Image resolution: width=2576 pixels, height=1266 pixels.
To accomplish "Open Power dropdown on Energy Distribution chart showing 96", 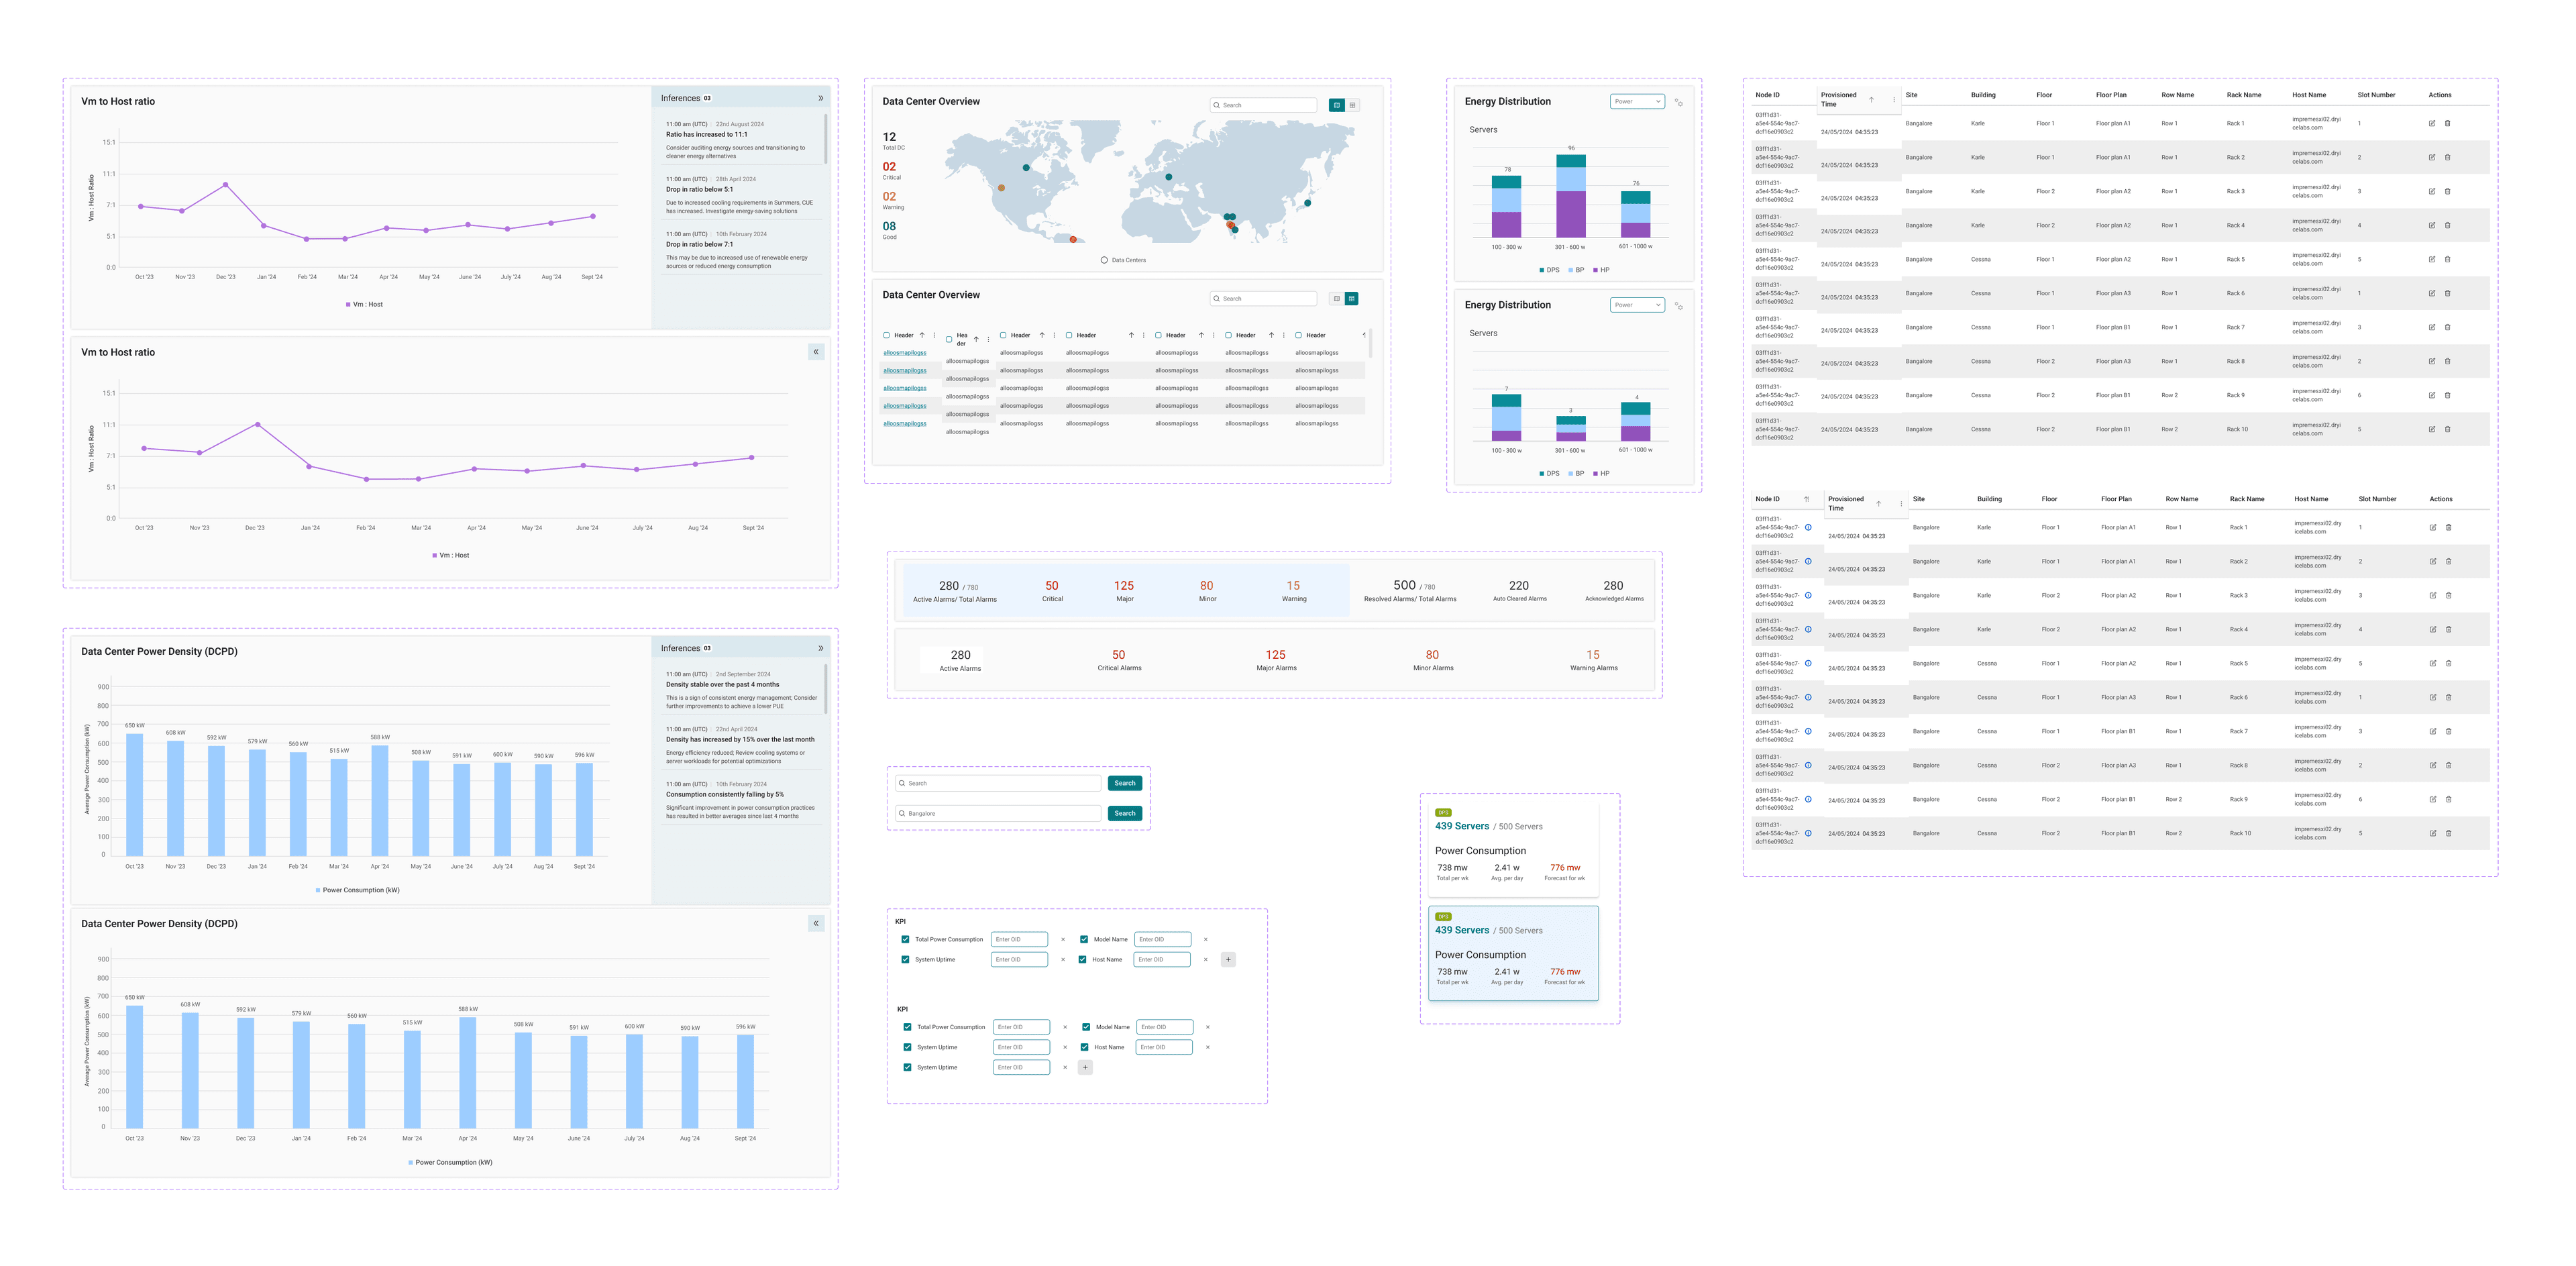I will point(1637,101).
